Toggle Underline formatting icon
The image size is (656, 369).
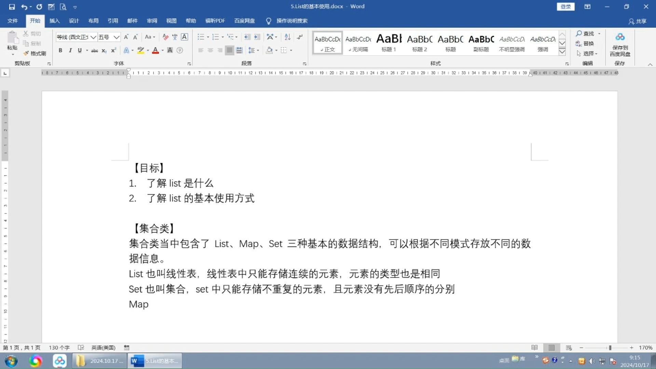79,50
